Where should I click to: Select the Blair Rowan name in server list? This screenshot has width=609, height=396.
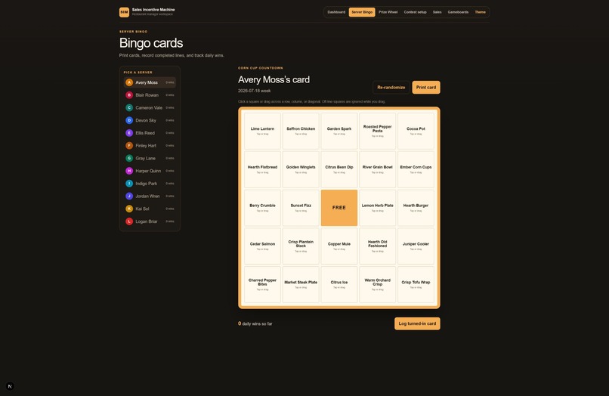[147, 94]
